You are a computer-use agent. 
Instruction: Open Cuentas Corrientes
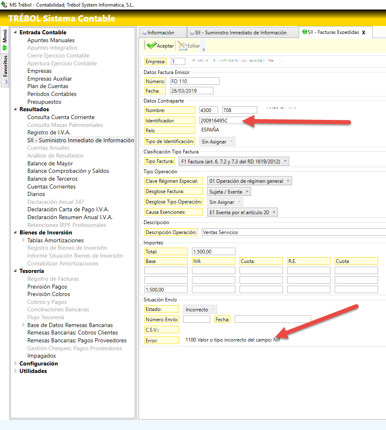51,186
